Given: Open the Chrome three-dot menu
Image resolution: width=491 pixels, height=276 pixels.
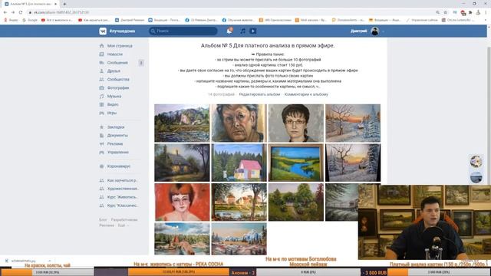Looking at the screenshot, I should 486,12.
